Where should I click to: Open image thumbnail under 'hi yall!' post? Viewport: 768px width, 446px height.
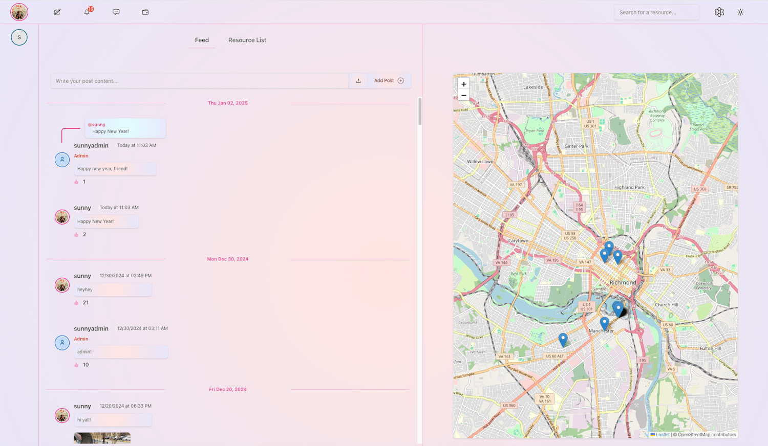pyautogui.click(x=102, y=438)
